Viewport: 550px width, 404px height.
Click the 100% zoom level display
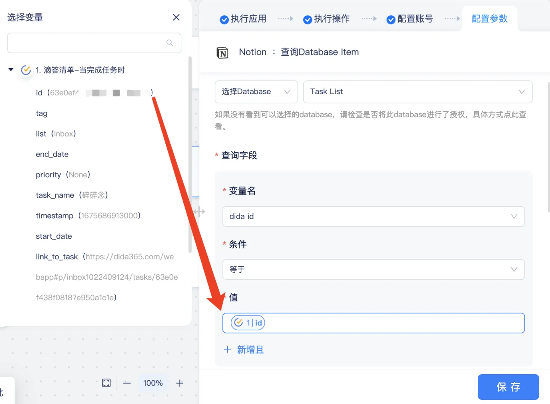coord(153,383)
